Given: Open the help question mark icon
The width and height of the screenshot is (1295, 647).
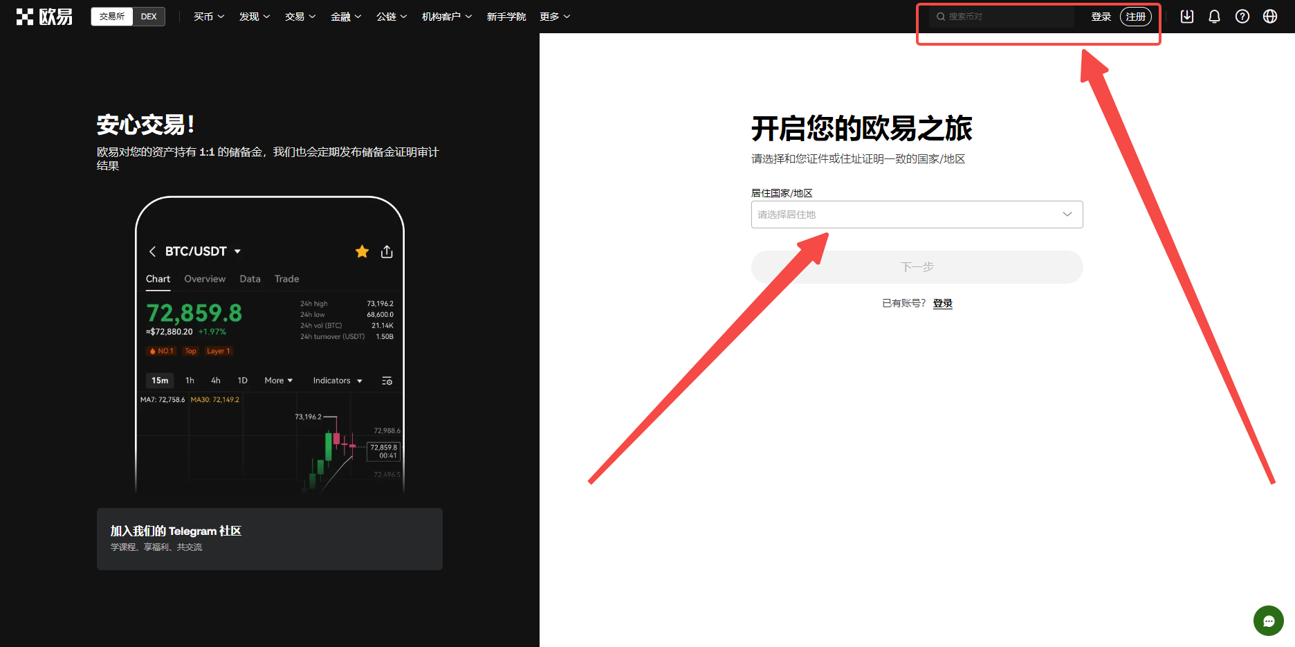Looking at the screenshot, I should (1242, 17).
